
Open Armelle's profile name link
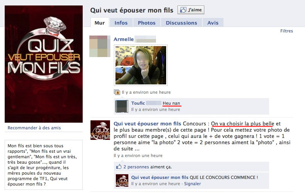tap(124, 39)
